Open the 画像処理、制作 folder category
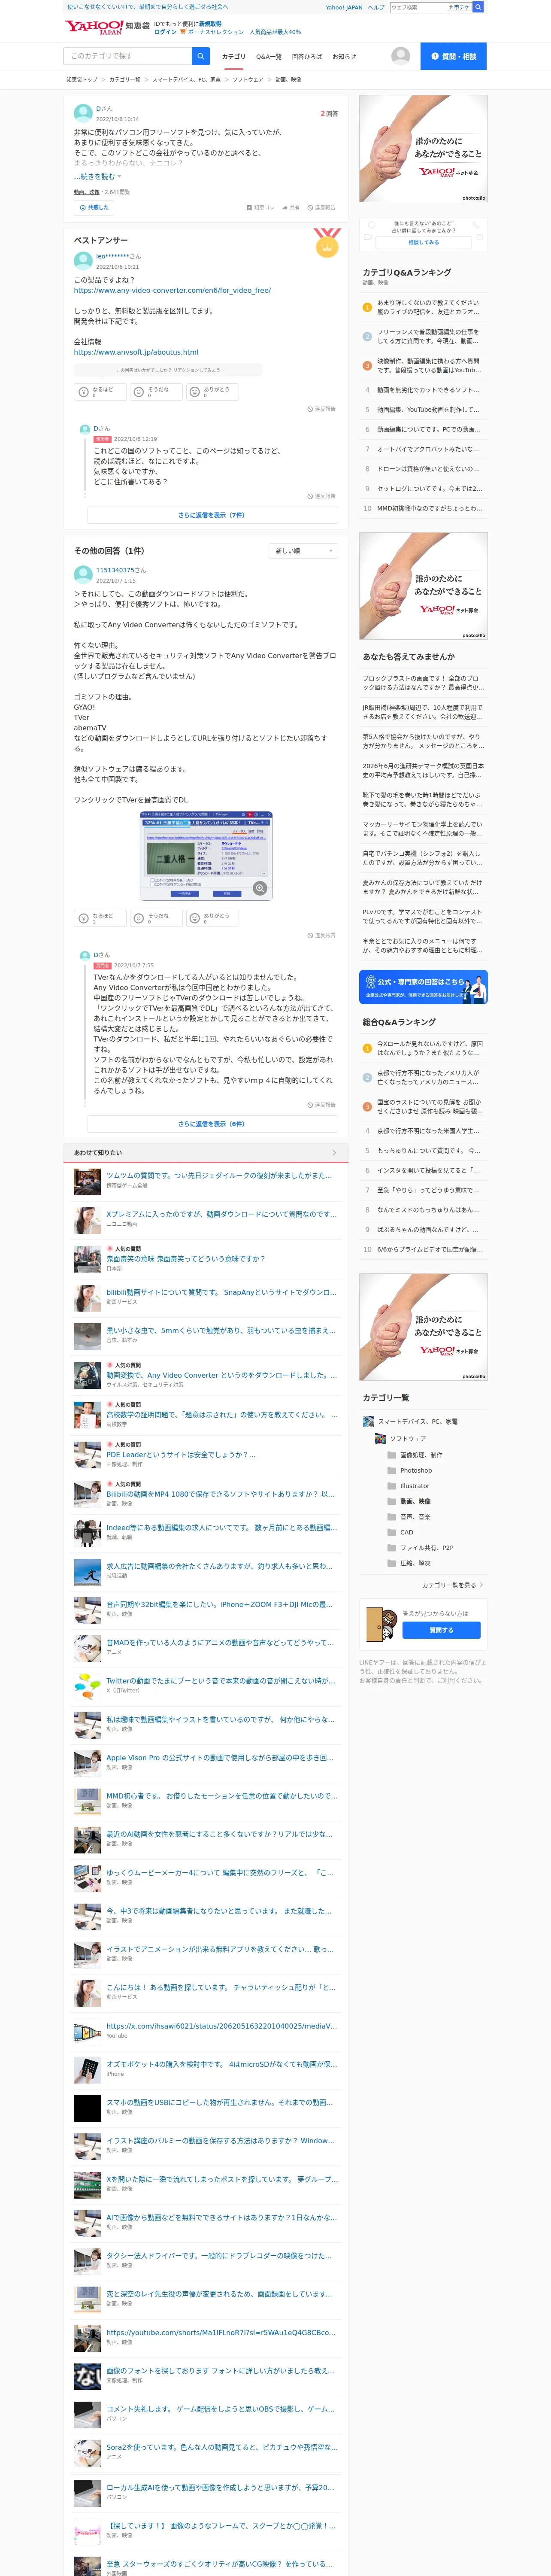This screenshot has height=2576, width=551. (414, 1454)
